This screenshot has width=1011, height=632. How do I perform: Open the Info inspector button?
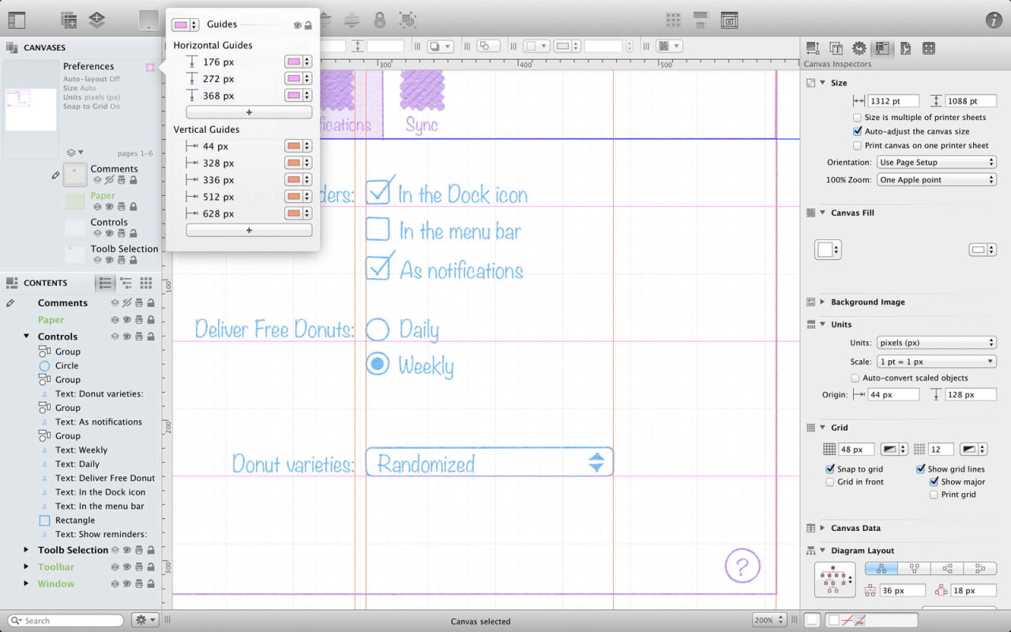pos(994,21)
